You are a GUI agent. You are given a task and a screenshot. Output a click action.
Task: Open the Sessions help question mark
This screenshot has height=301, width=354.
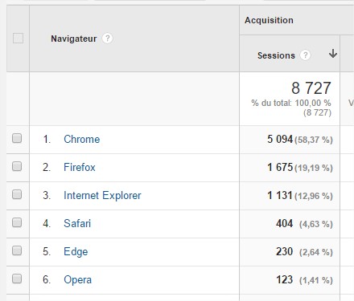coord(305,55)
